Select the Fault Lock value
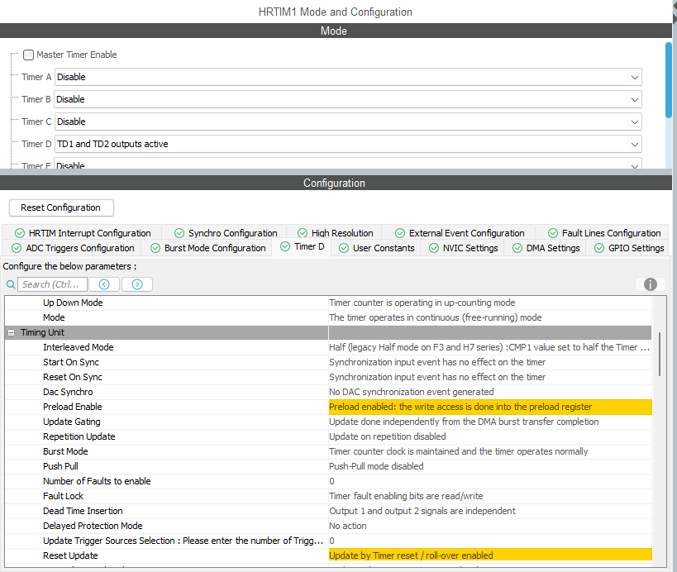 [x=490, y=497]
